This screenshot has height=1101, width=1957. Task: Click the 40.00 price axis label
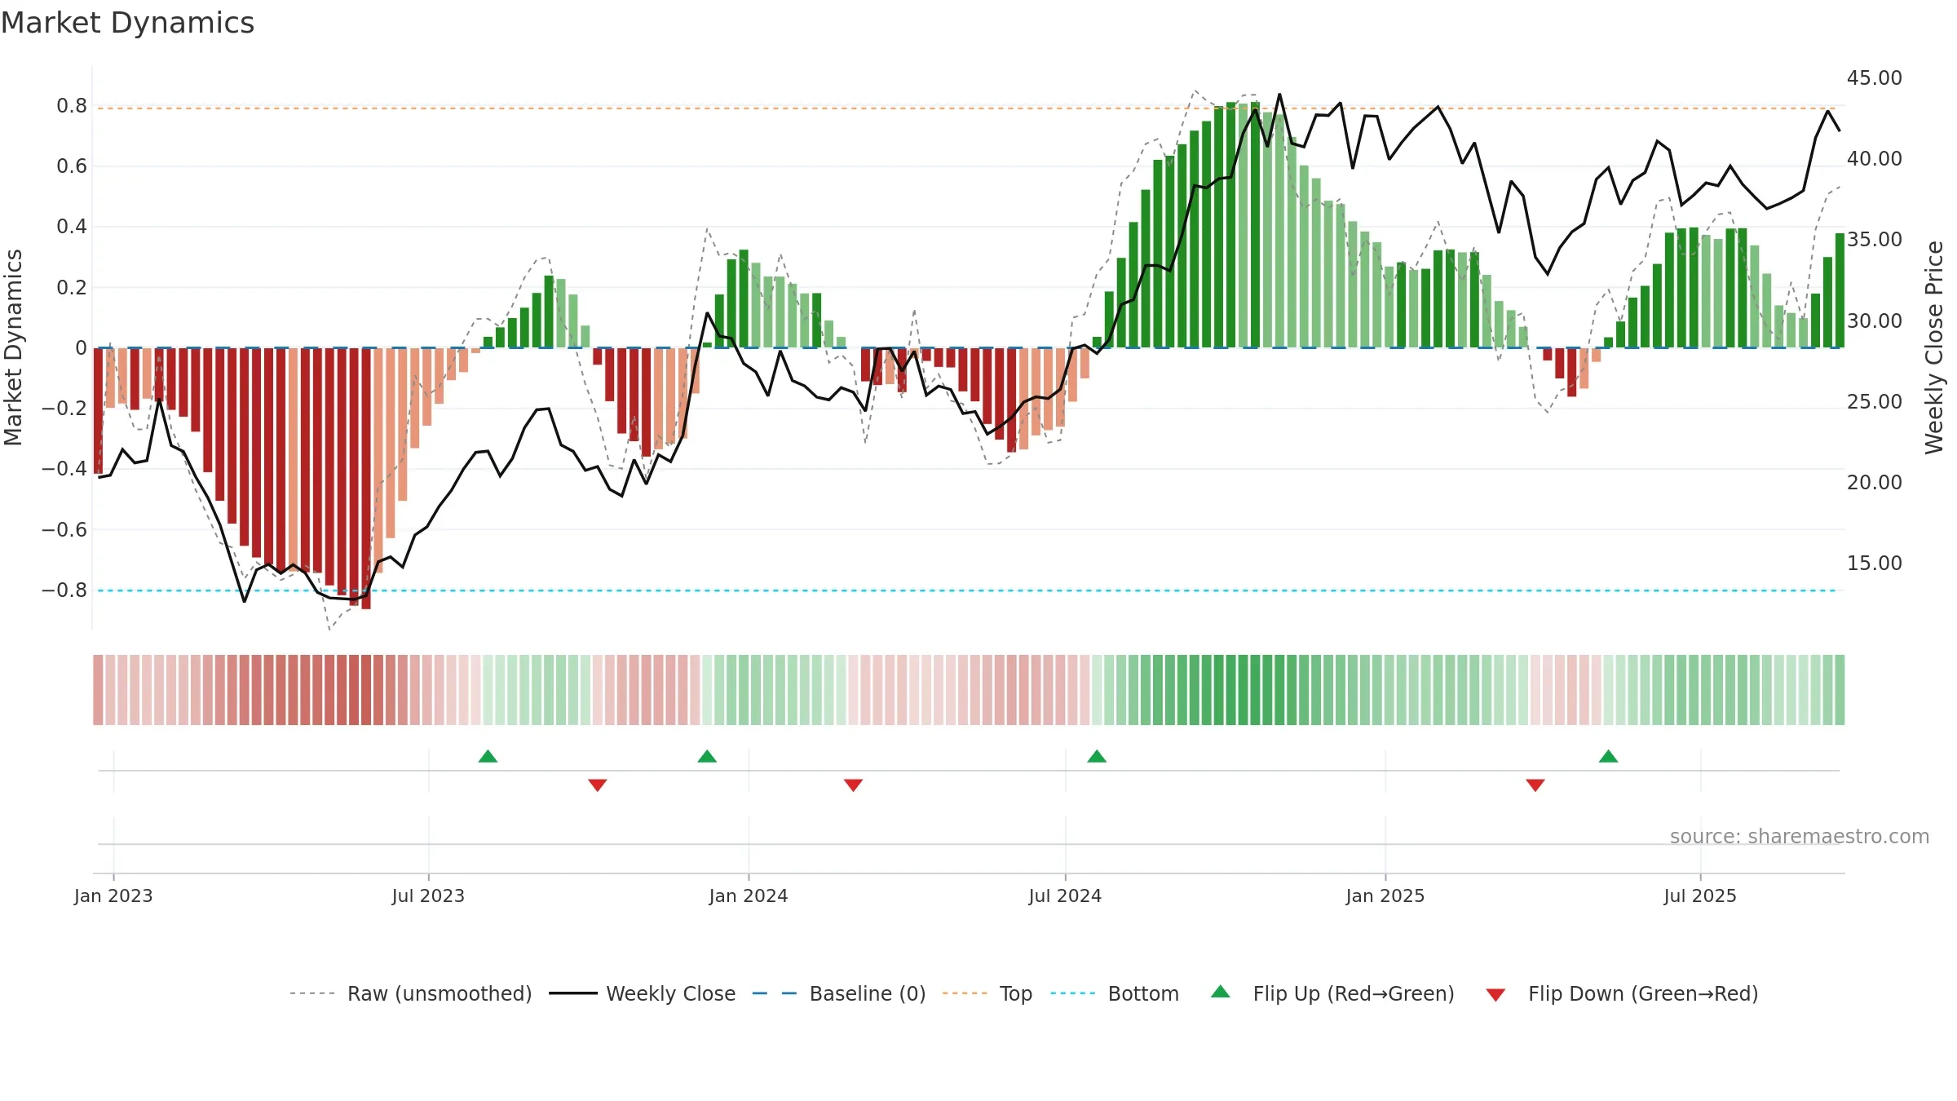(x=1874, y=158)
